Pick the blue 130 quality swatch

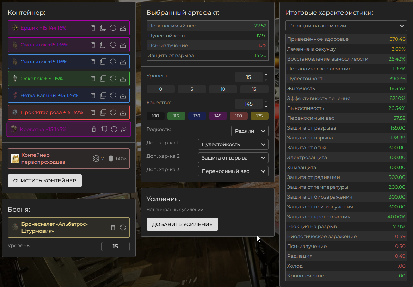coord(197,116)
